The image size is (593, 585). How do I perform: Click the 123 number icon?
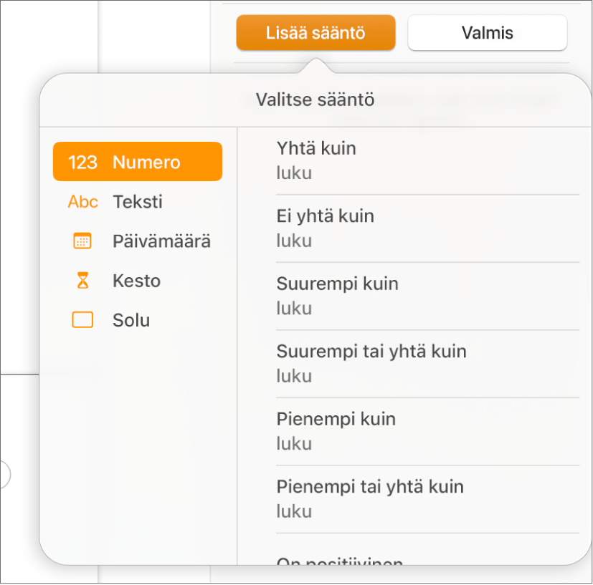[82, 163]
